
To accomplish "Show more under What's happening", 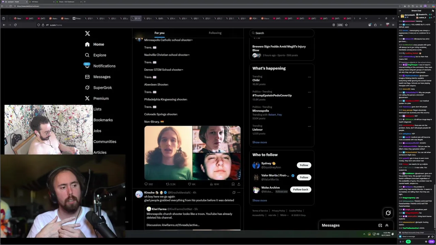I will click(x=260, y=142).
